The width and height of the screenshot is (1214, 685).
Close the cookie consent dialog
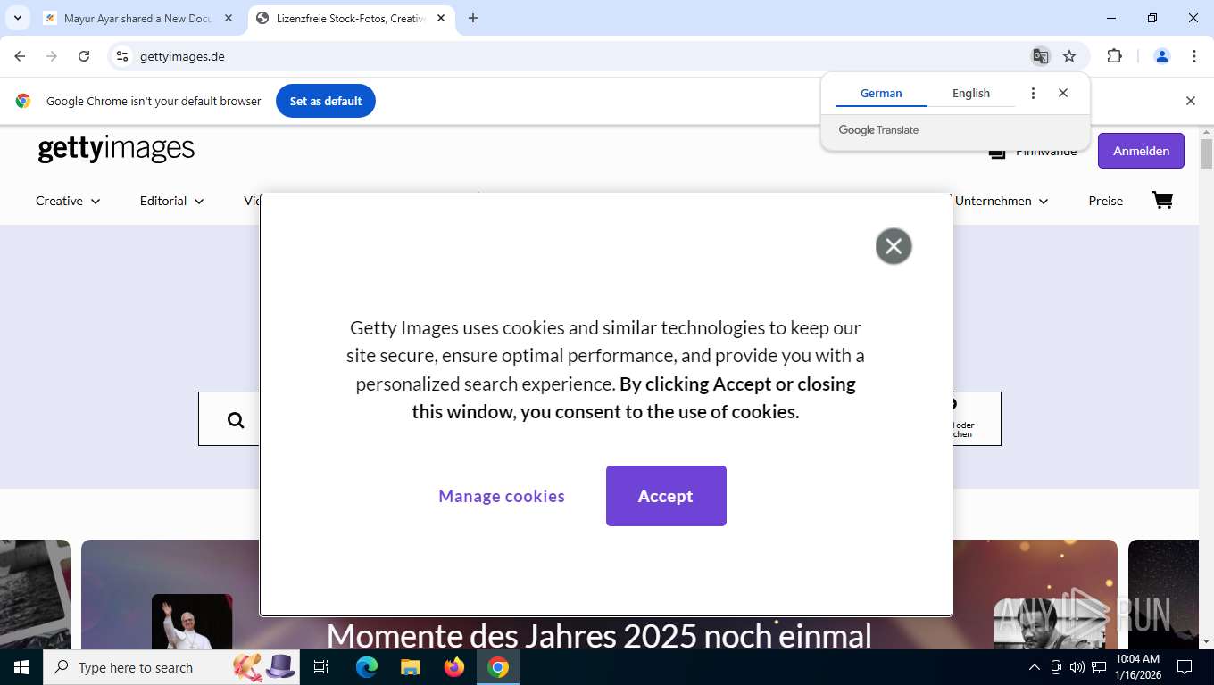tap(894, 246)
